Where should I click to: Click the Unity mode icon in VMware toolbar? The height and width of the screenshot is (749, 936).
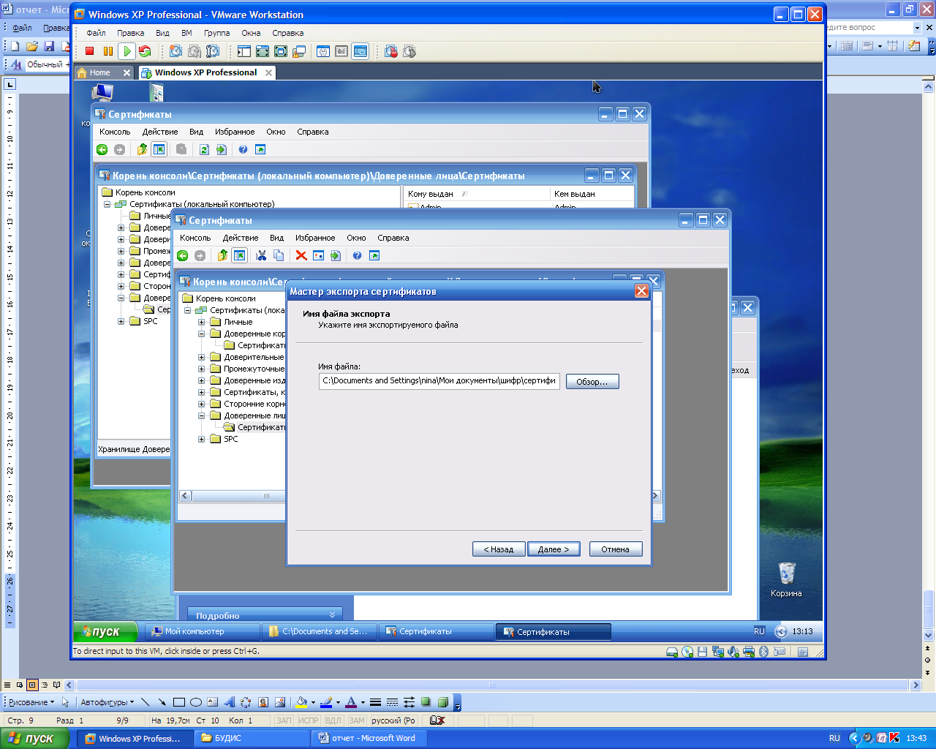click(x=299, y=51)
